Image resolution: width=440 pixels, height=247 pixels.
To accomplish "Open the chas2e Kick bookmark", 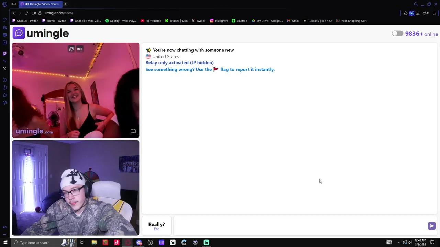I will point(176,21).
